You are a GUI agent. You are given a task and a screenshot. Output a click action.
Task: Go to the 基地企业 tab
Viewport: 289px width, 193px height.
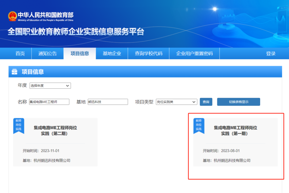point(112,54)
